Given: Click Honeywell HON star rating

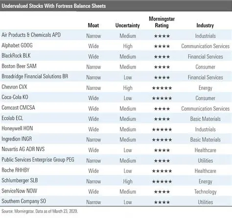Looking at the screenshot, I should point(162,130).
